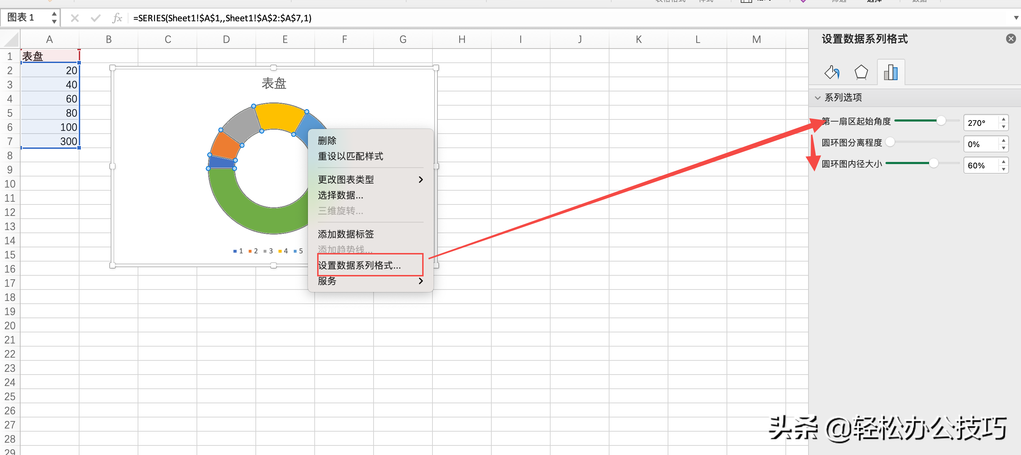Choose 删除 from the context menu
1021x455 pixels.
coord(327,141)
